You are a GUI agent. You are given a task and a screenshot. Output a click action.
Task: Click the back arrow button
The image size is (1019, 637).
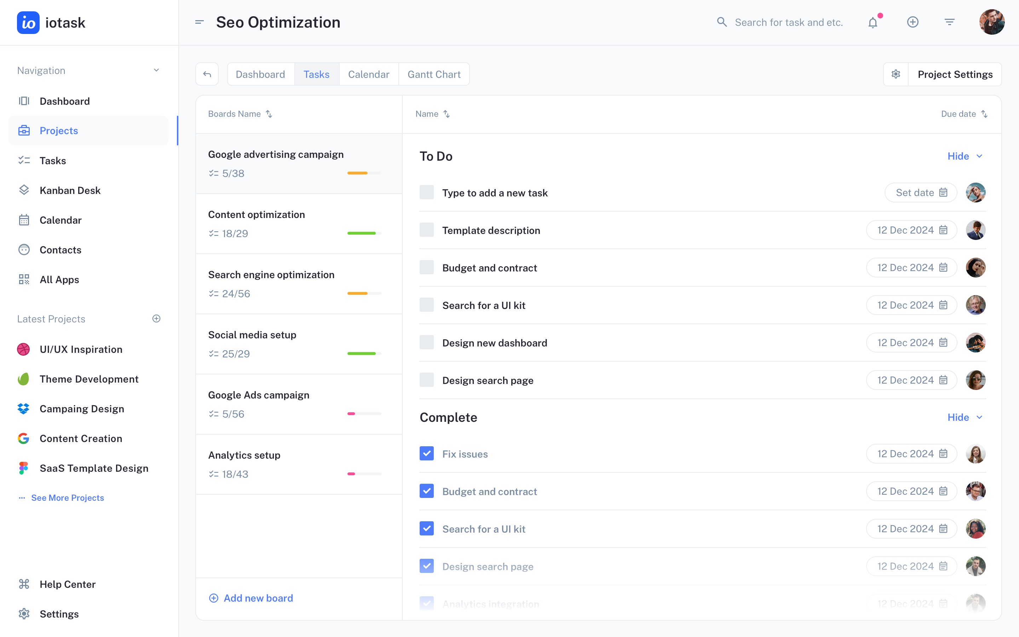tap(207, 75)
